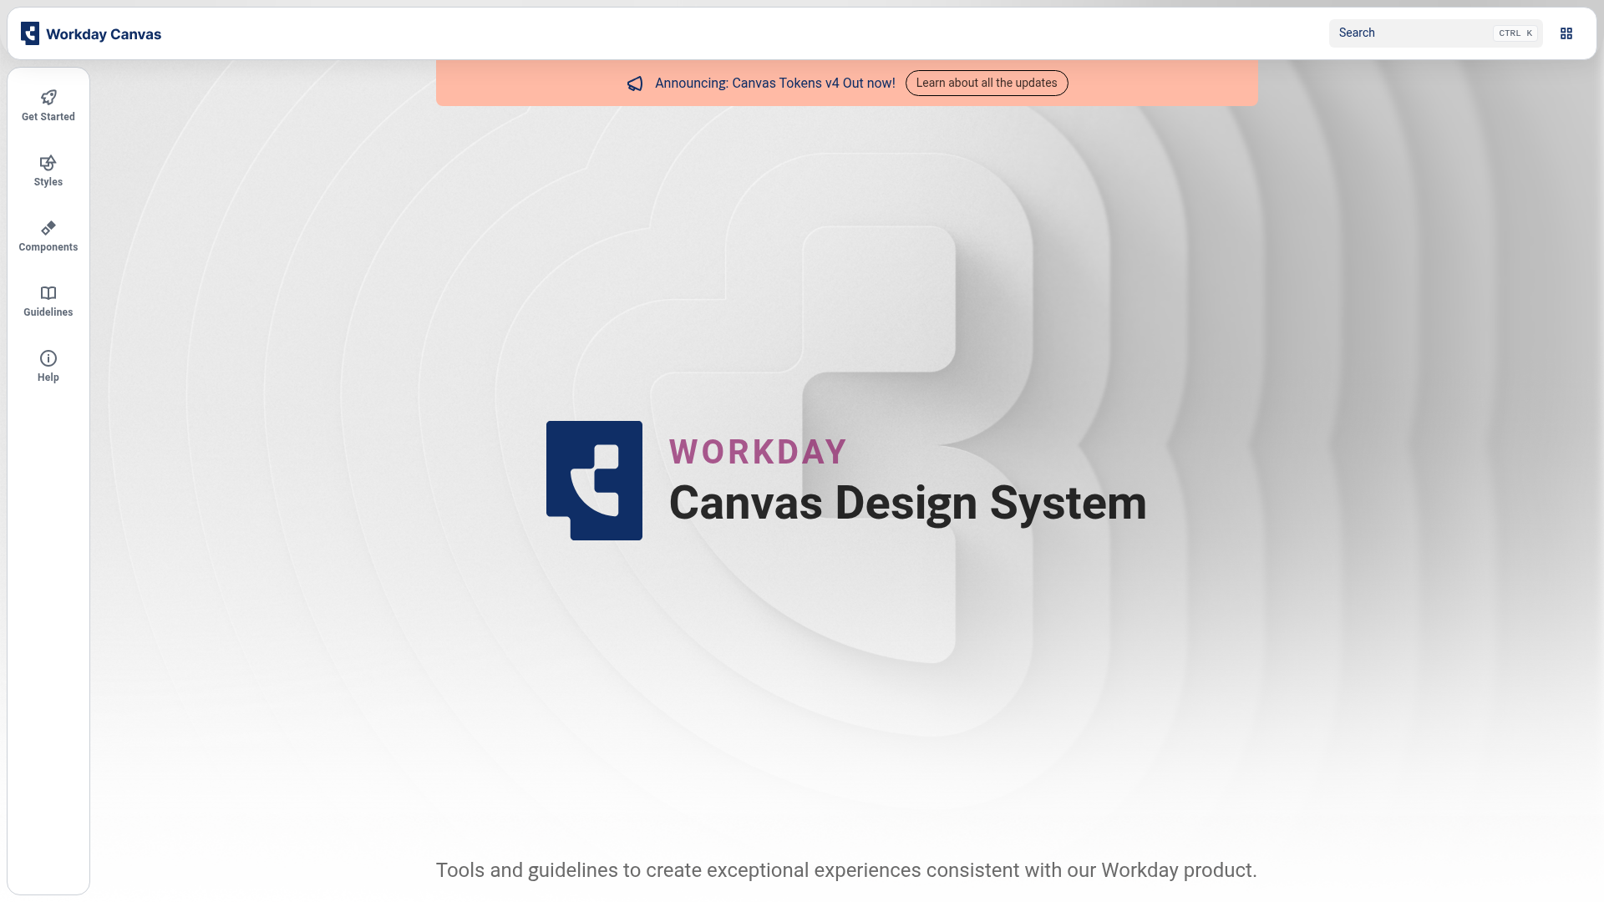
Task: Open the Workday Canvas home link text
Action: pyautogui.click(x=104, y=34)
